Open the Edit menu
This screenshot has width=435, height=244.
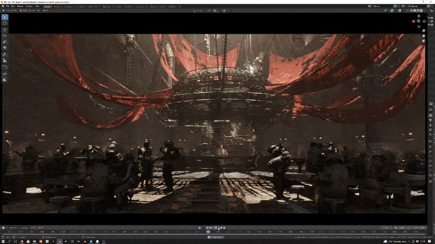coord(13,6)
